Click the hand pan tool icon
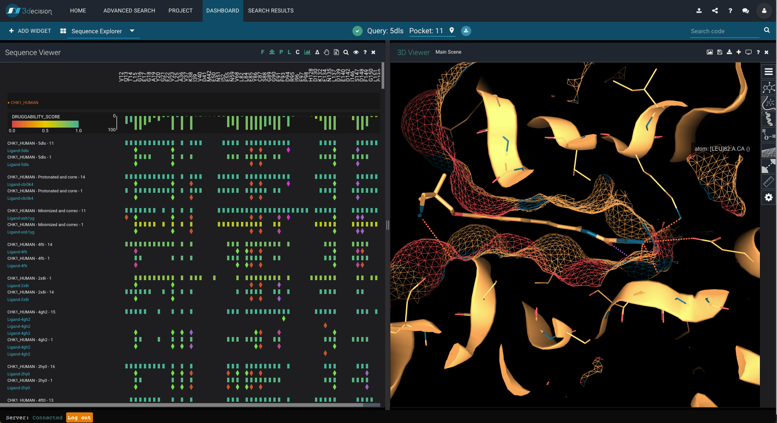This screenshot has height=423, width=777. click(327, 52)
